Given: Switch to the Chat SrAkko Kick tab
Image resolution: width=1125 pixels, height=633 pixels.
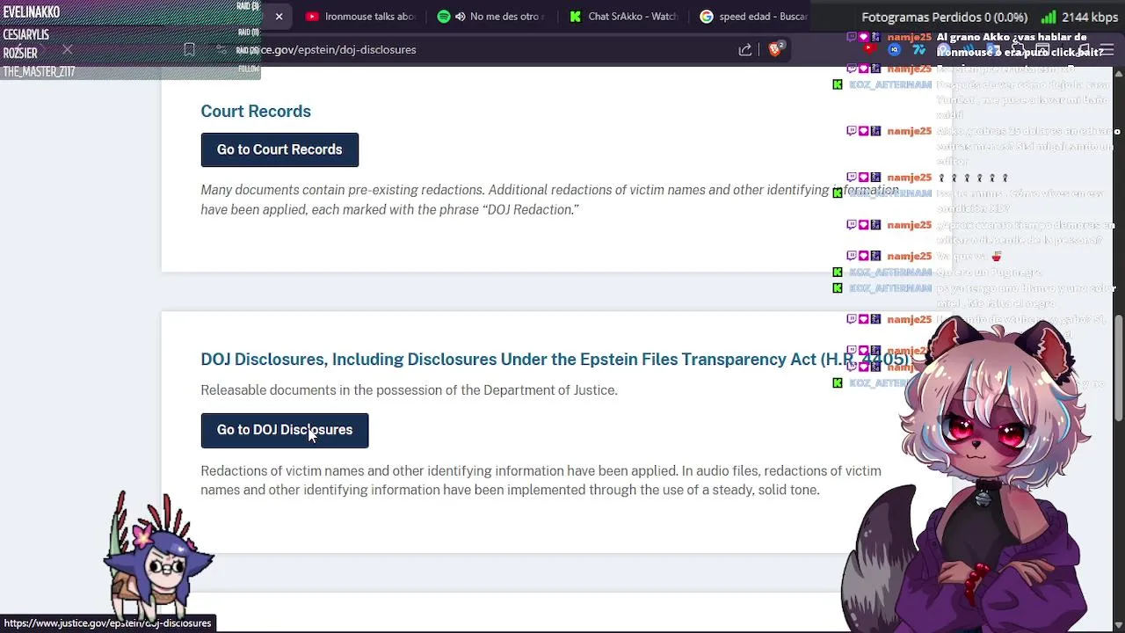Looking at the screenshot, I should click(x=624, y=16).
